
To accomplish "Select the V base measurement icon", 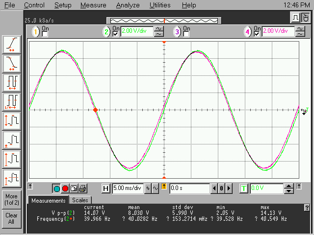I will pos(12,140).
